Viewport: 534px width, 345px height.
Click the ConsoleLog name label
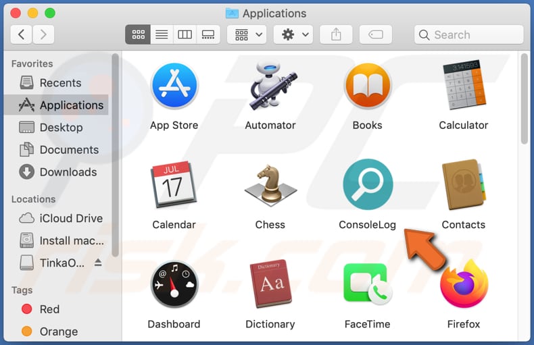tap(368, 225)
